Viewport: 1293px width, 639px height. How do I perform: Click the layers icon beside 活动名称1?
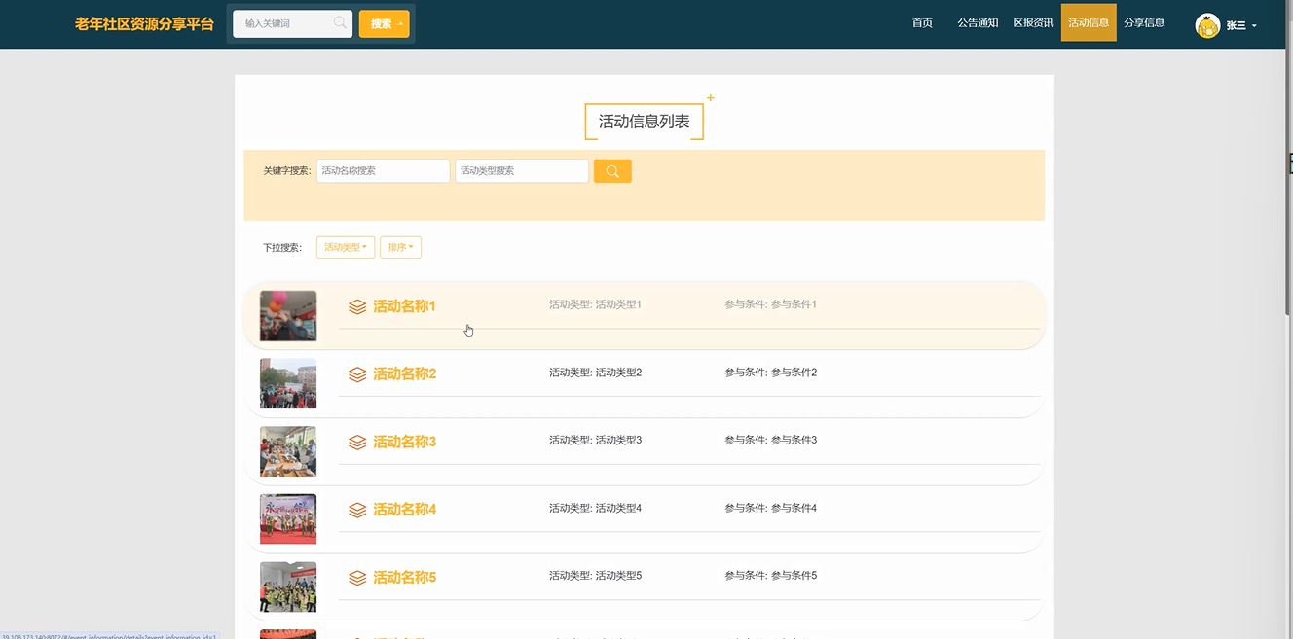pos(357,306)
